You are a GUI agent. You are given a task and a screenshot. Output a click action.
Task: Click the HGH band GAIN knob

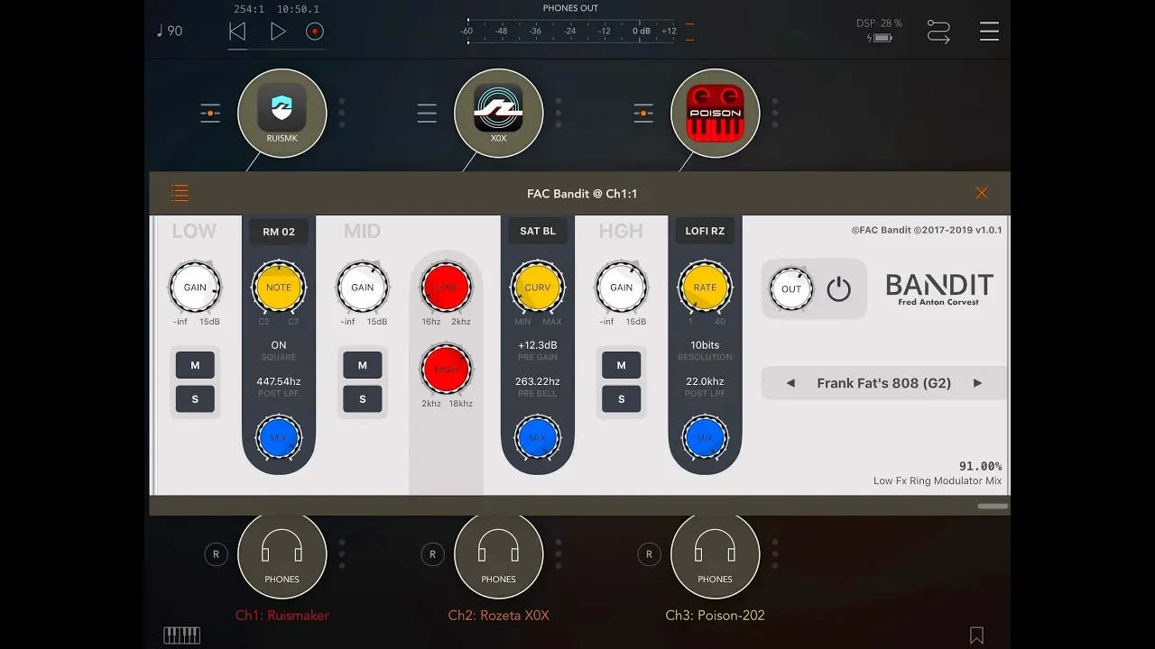[621, 288]
